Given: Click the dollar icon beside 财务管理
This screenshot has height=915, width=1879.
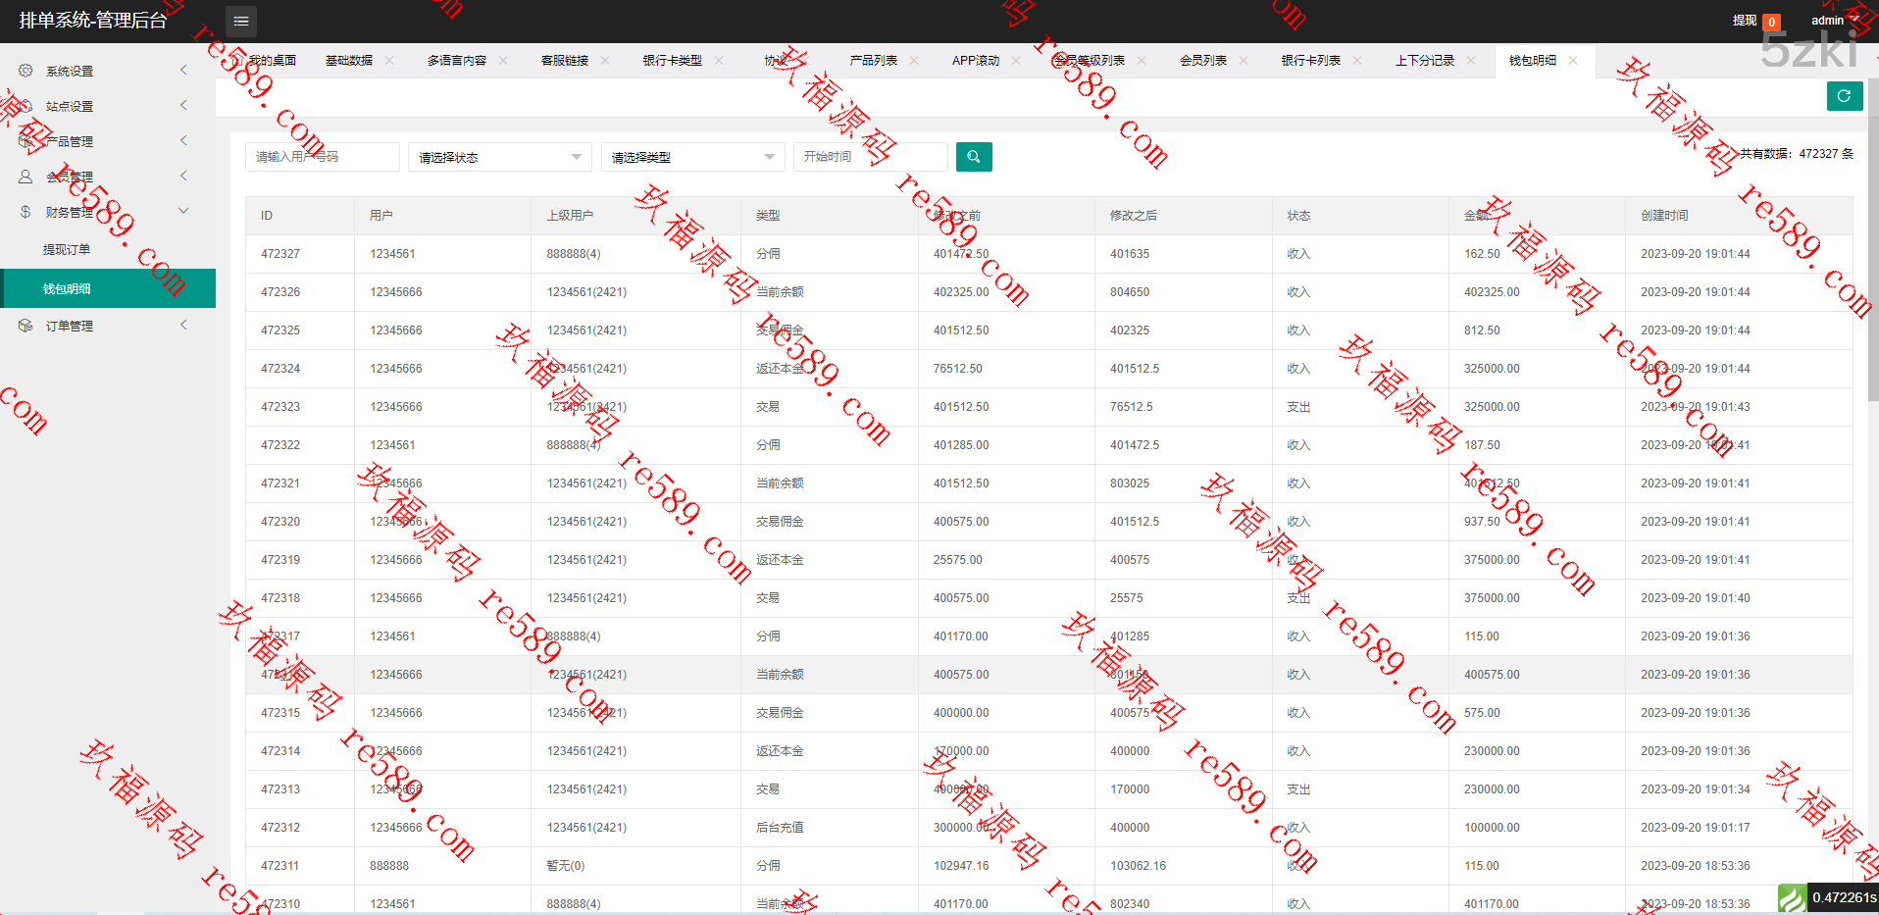Looking at the screenshot, I should (25, 212).
